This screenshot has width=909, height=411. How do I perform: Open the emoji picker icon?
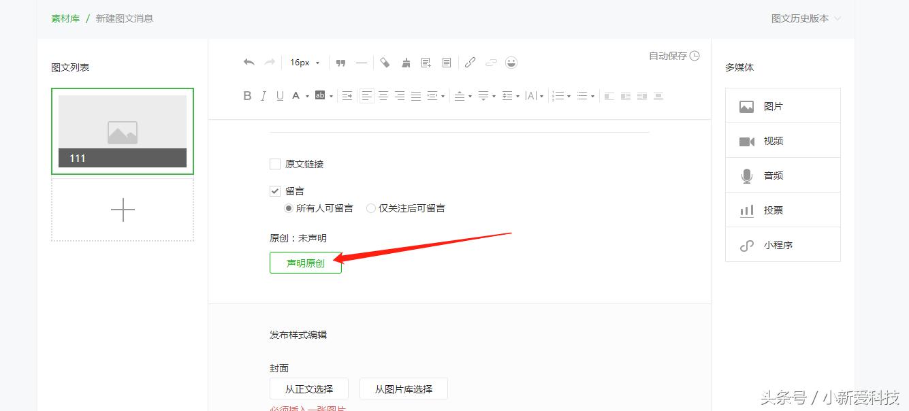511,63
